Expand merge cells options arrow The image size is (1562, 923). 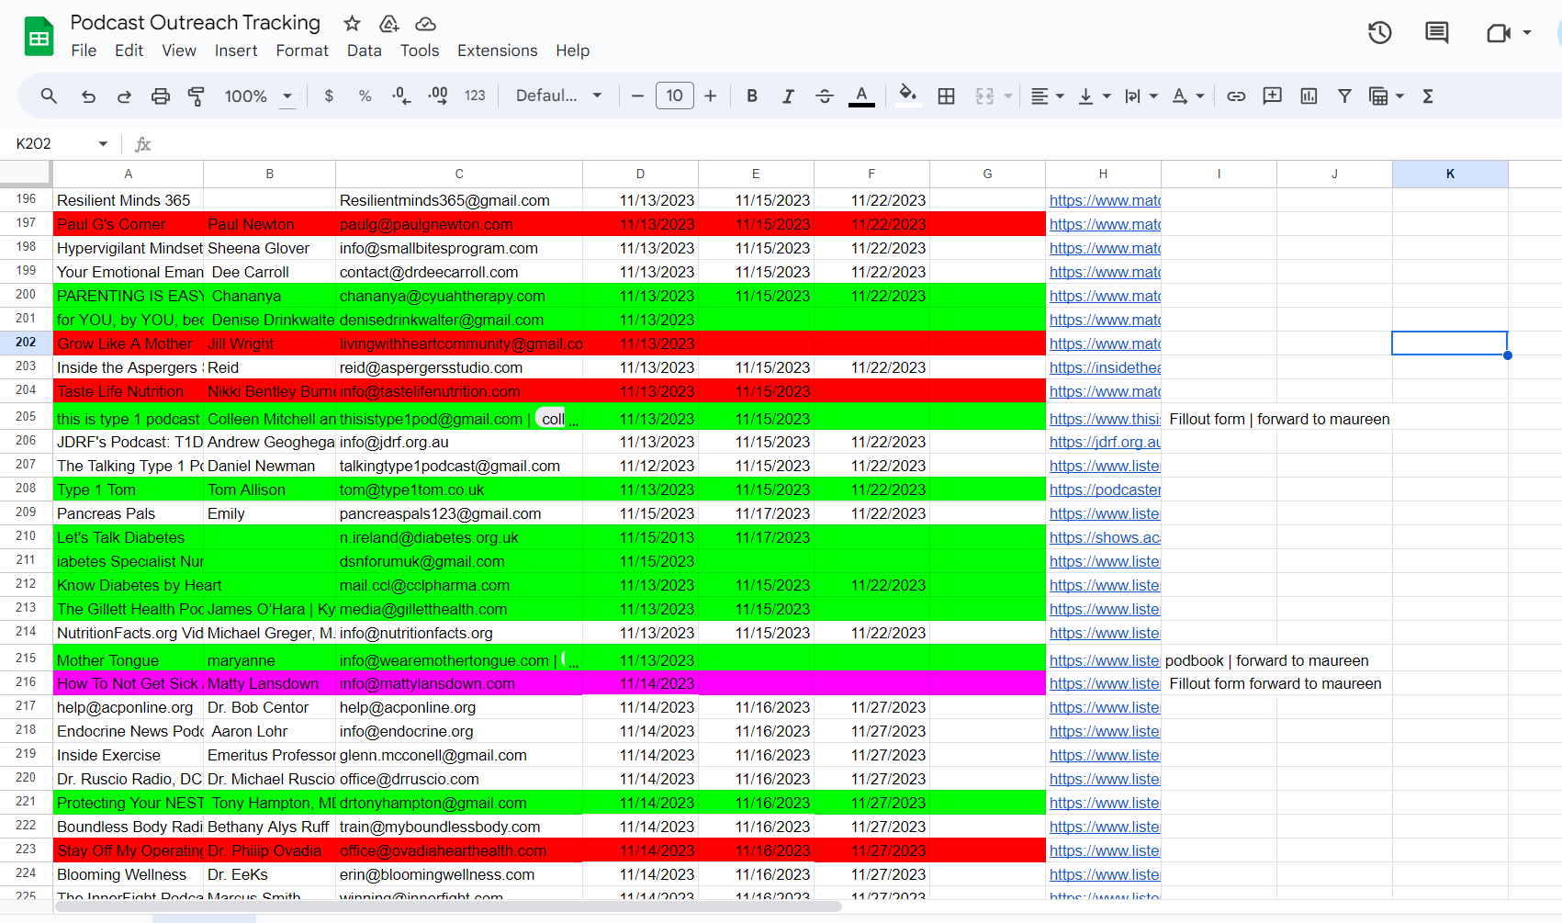tap(1007, 96)
